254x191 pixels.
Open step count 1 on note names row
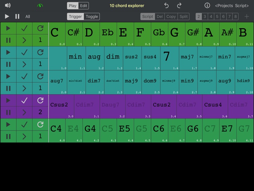[x=40, y=40]
